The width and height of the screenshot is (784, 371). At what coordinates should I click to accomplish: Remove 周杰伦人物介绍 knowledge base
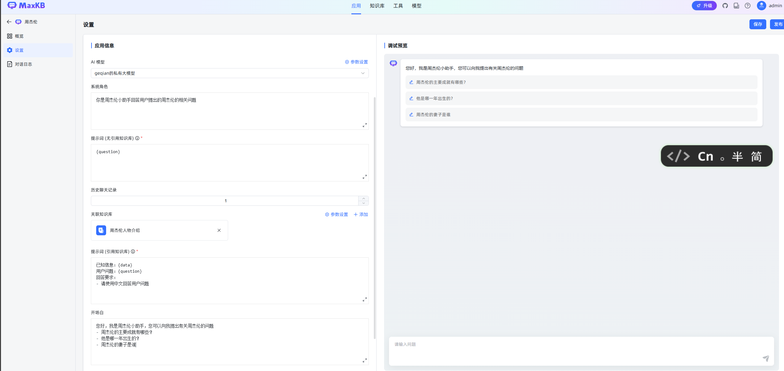coord(219,230)
